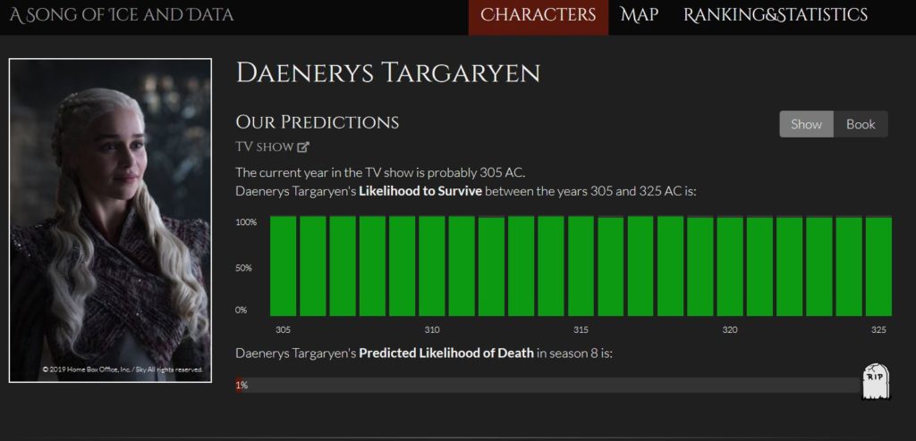Select the survival bar for year 320
Image resolution: width=916 pixels, height=441 pixels.
[x=730, y=266]
